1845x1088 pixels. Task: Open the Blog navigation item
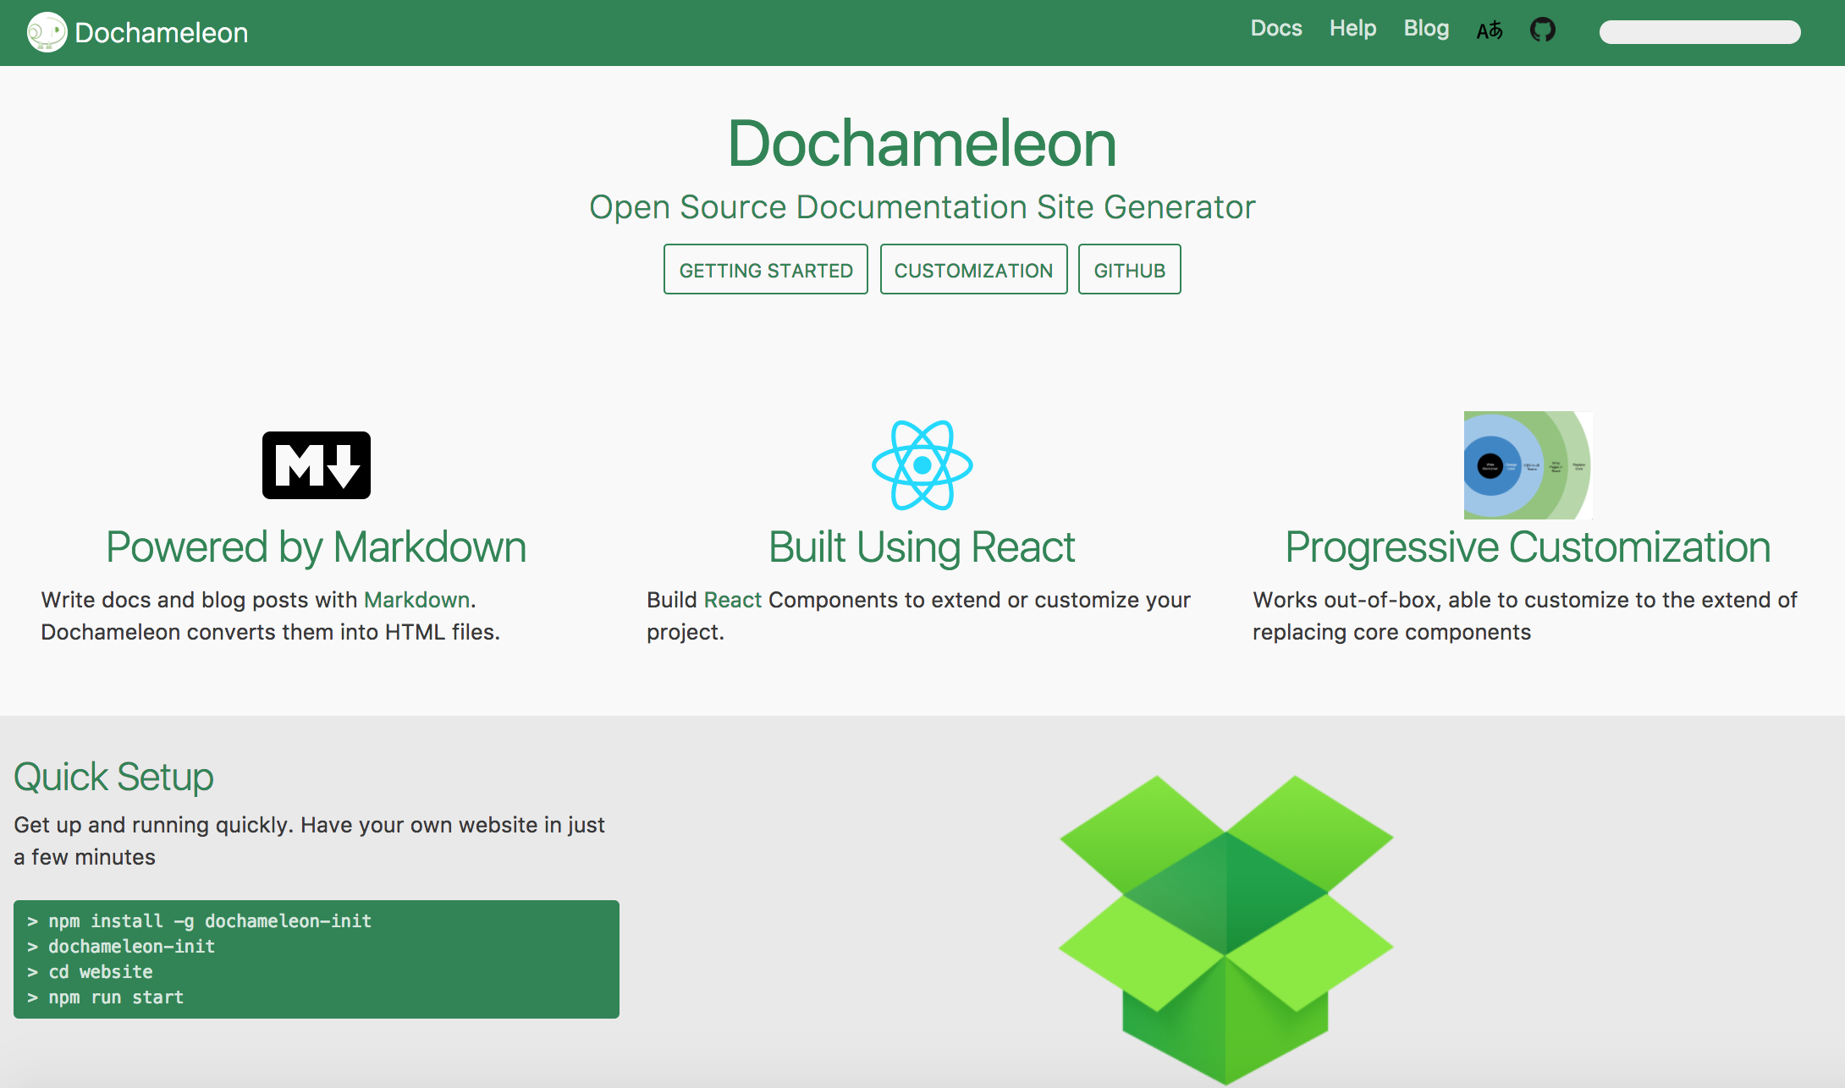click(1426, 28)
